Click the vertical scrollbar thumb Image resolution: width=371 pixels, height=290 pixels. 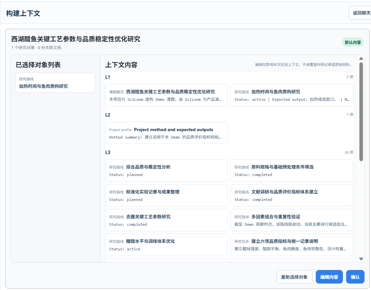pos(361,112)
